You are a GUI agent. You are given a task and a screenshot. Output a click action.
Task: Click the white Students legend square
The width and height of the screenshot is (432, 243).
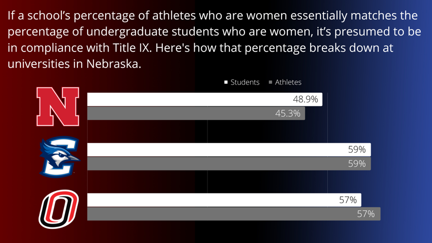click(x=226, y=82)
